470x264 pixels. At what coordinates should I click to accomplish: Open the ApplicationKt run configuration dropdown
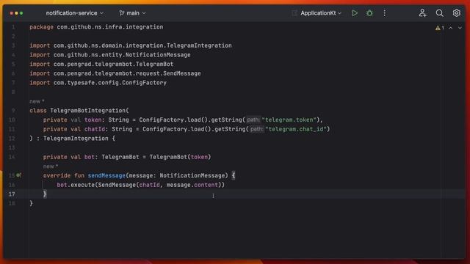pos(321,13)
